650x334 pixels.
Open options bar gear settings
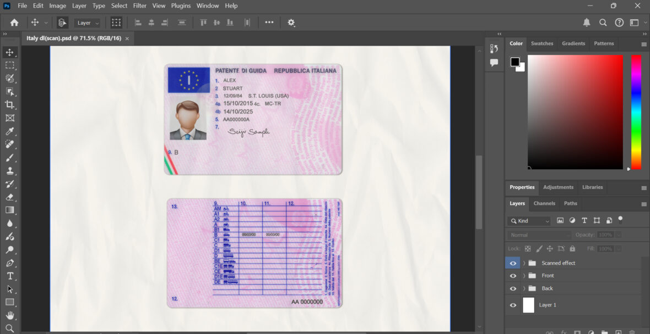click(291, 23)
